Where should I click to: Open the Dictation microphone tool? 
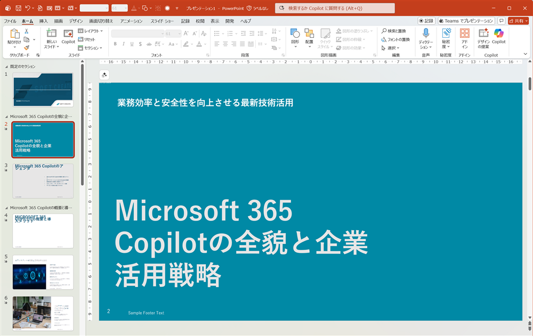[426, 34]
